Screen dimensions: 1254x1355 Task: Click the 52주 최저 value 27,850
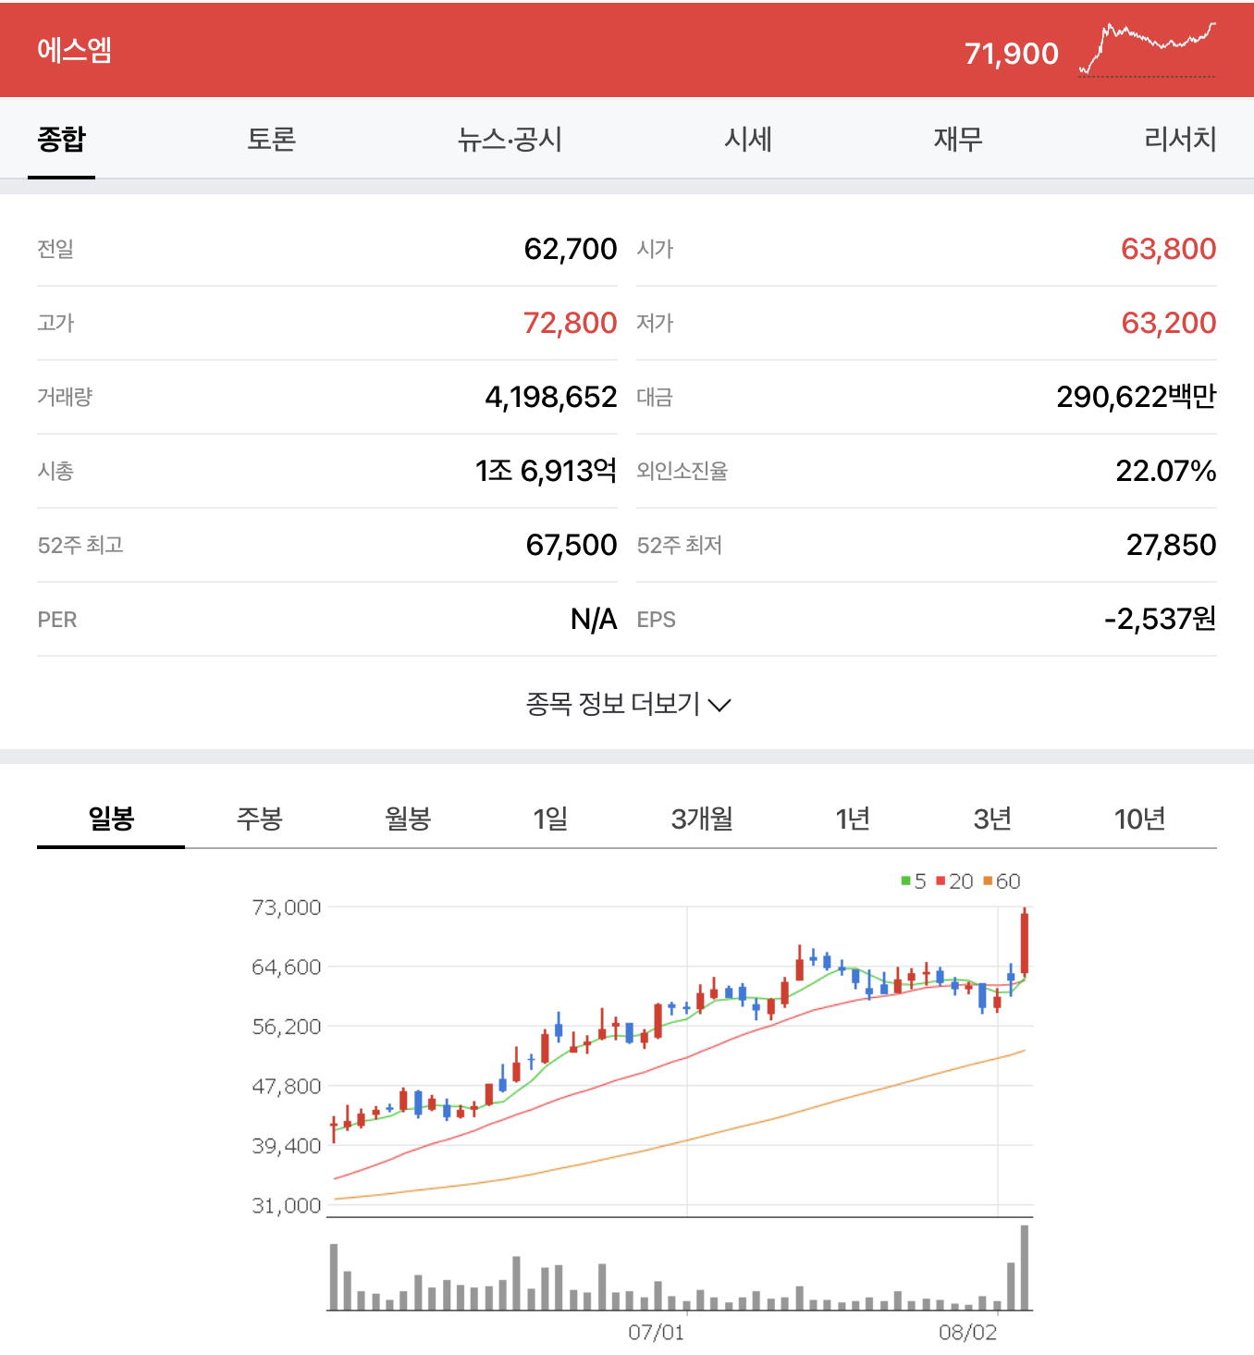point(1171,545)
